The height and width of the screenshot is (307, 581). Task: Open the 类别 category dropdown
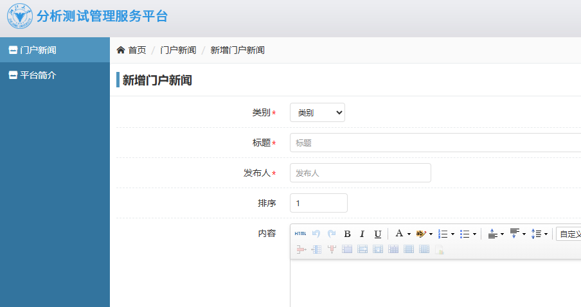click(317, 112)
